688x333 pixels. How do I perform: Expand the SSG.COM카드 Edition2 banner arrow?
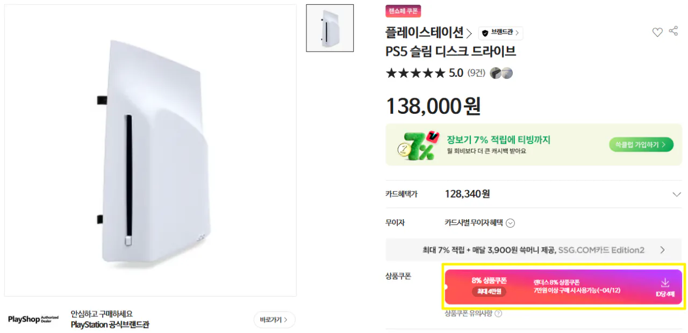point(663,249)
